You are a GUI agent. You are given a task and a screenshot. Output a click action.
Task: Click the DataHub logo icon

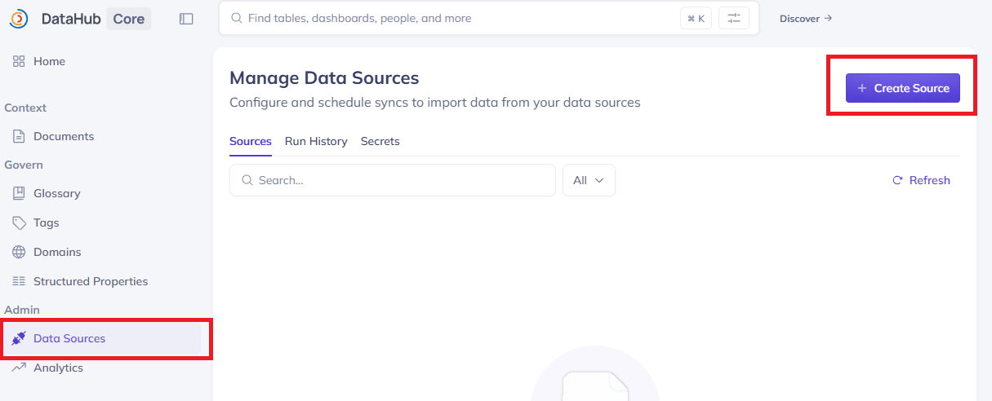tap(18, 19)
